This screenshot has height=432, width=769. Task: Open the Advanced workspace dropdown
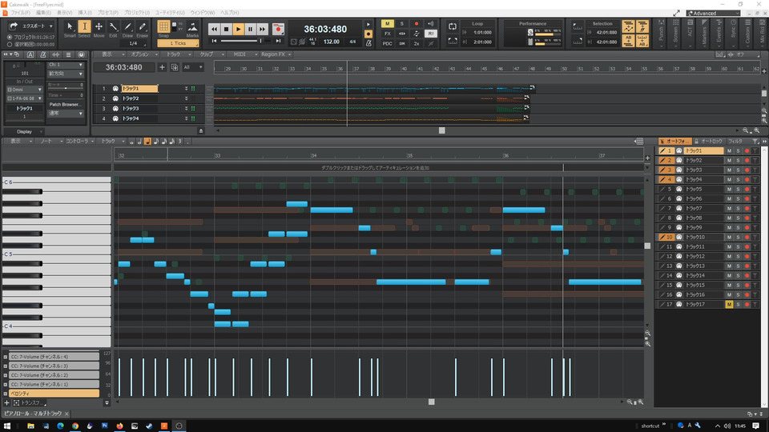point(713,14)
